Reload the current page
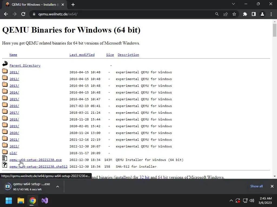Viewport: 277px width, 207px height. pos(23,14)
